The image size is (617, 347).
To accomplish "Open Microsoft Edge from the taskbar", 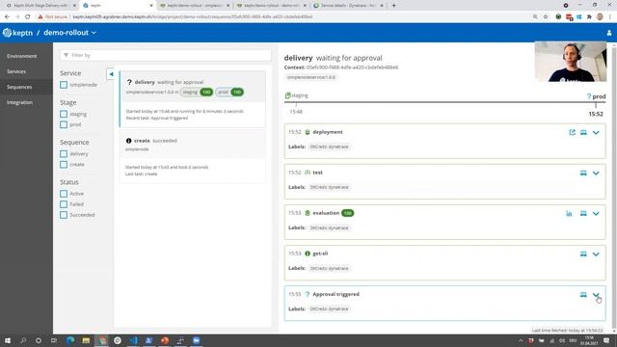I will [x=70, y=340].
